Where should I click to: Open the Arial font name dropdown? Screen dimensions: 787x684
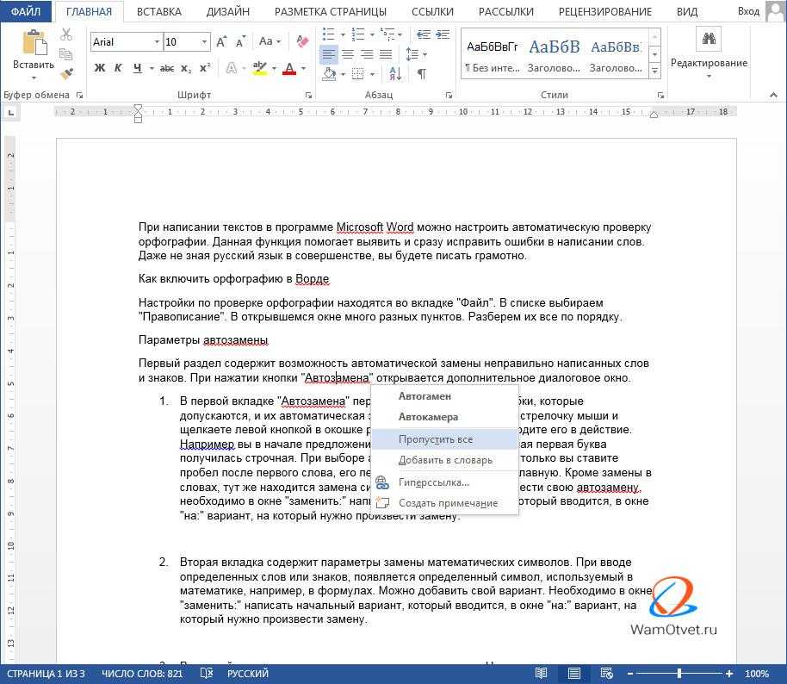pos(157,41)
